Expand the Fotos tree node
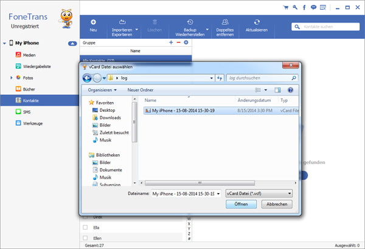The height and width of the screenshot is (249, 365). click(x=11, y=78)
